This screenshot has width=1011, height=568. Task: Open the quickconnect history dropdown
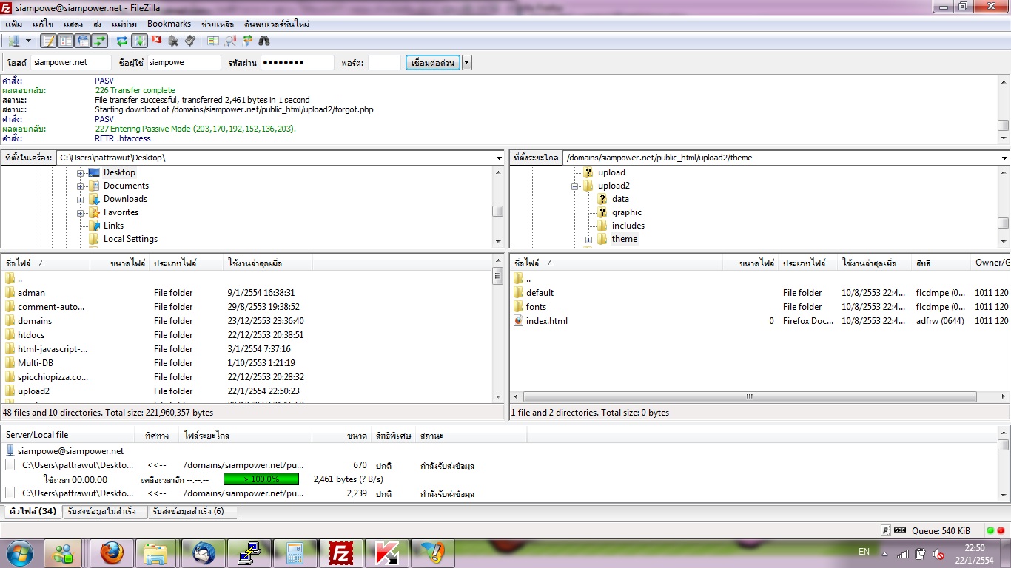[x=467, y=63]
